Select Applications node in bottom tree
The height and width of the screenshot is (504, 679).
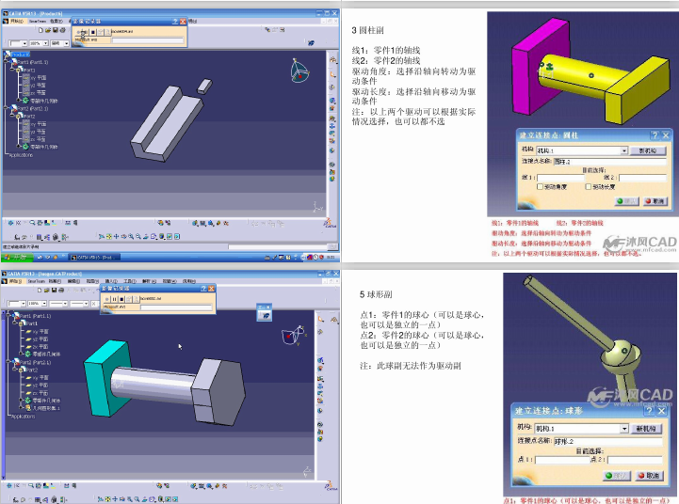[x=24, y=417]
